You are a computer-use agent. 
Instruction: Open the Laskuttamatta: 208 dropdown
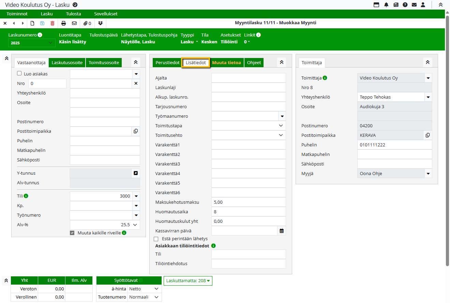click(188, 281)
